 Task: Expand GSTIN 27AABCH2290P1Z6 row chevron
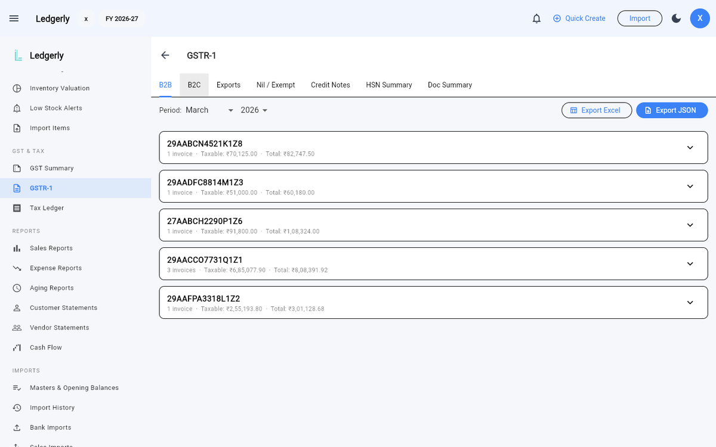[x=690, y=225]
